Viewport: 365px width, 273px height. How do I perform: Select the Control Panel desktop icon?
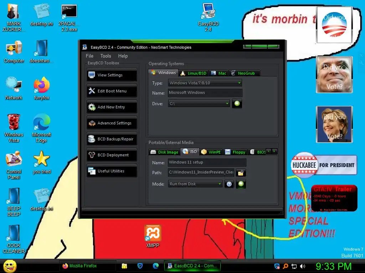click(14, 165)
